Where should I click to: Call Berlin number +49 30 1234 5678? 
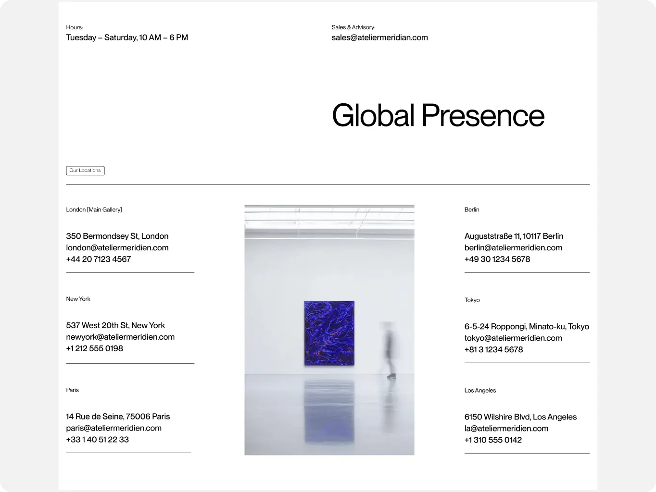[x=497, y=259]
